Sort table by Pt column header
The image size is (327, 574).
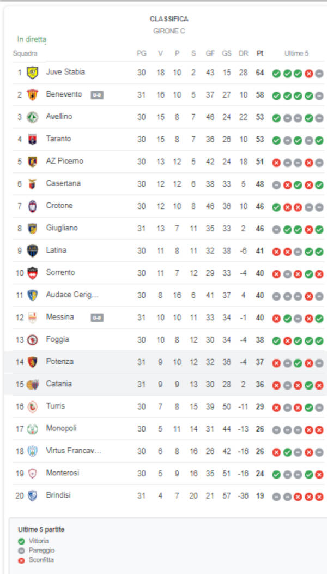260,53
